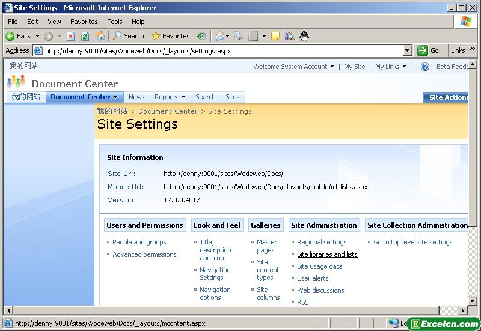The image size is (481, 331).
Task: Click the My Site link
Action: click(x=354, y=67)
